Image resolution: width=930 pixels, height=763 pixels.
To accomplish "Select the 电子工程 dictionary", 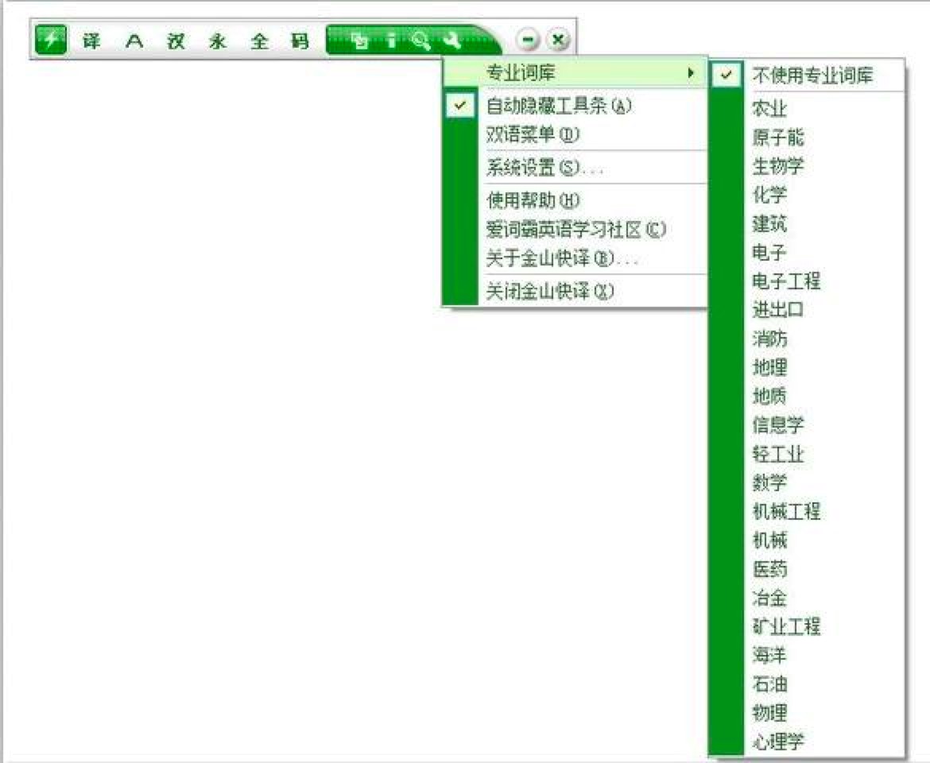I will tap(807, 281).
